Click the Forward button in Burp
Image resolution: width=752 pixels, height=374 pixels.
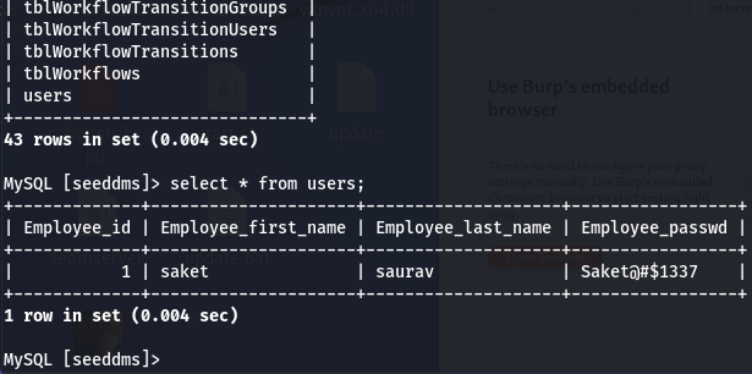point(503,9)
